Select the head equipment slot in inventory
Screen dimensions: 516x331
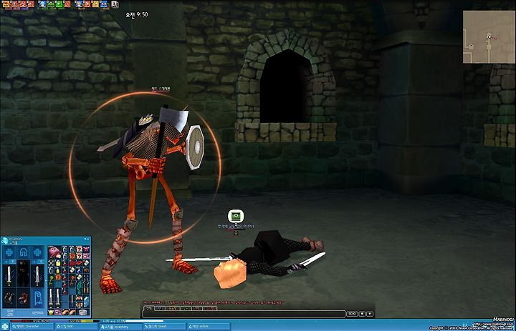click(24, 252)
